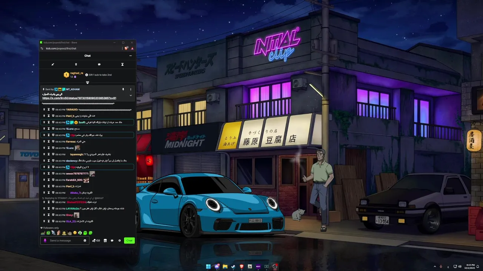Open chat settings gear icon
The image size is (483, 271).
pos(120,241)
